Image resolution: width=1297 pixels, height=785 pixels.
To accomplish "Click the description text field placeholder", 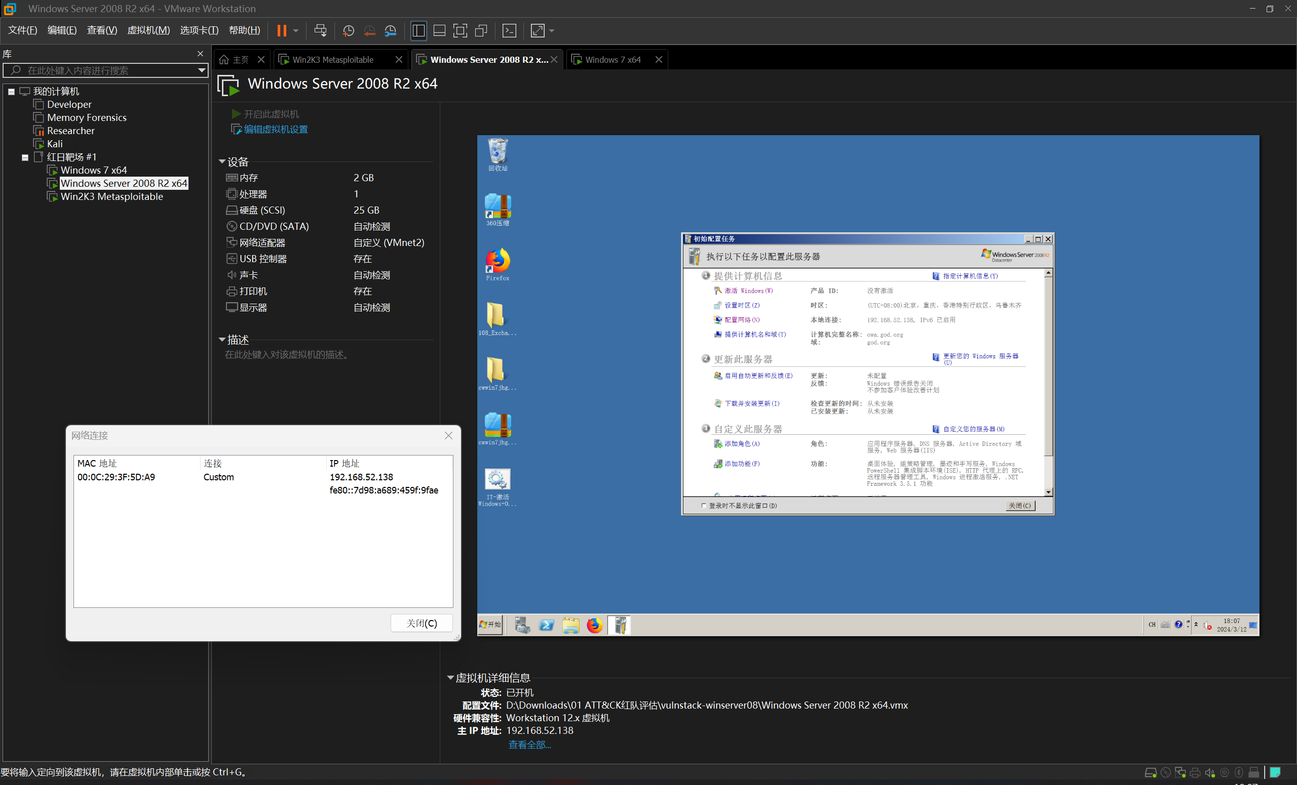I will click(x=287, y=355).
